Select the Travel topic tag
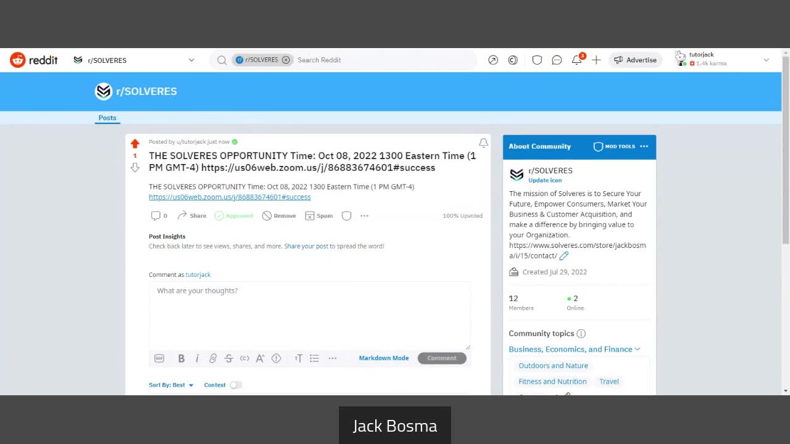 (x=609, y=382)
